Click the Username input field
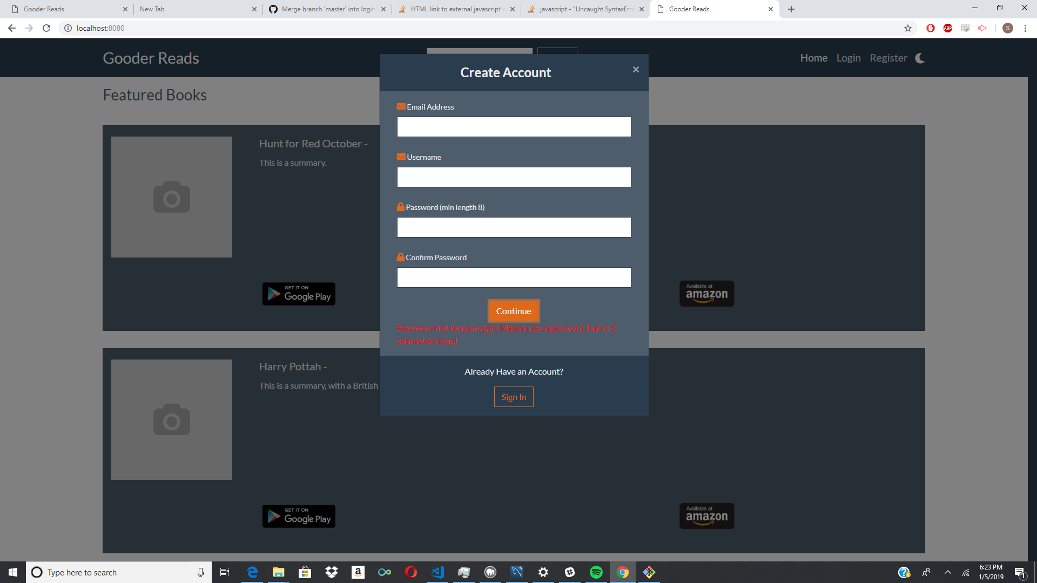This screenshot has width=1037, height=583. (x=514, y=177)
